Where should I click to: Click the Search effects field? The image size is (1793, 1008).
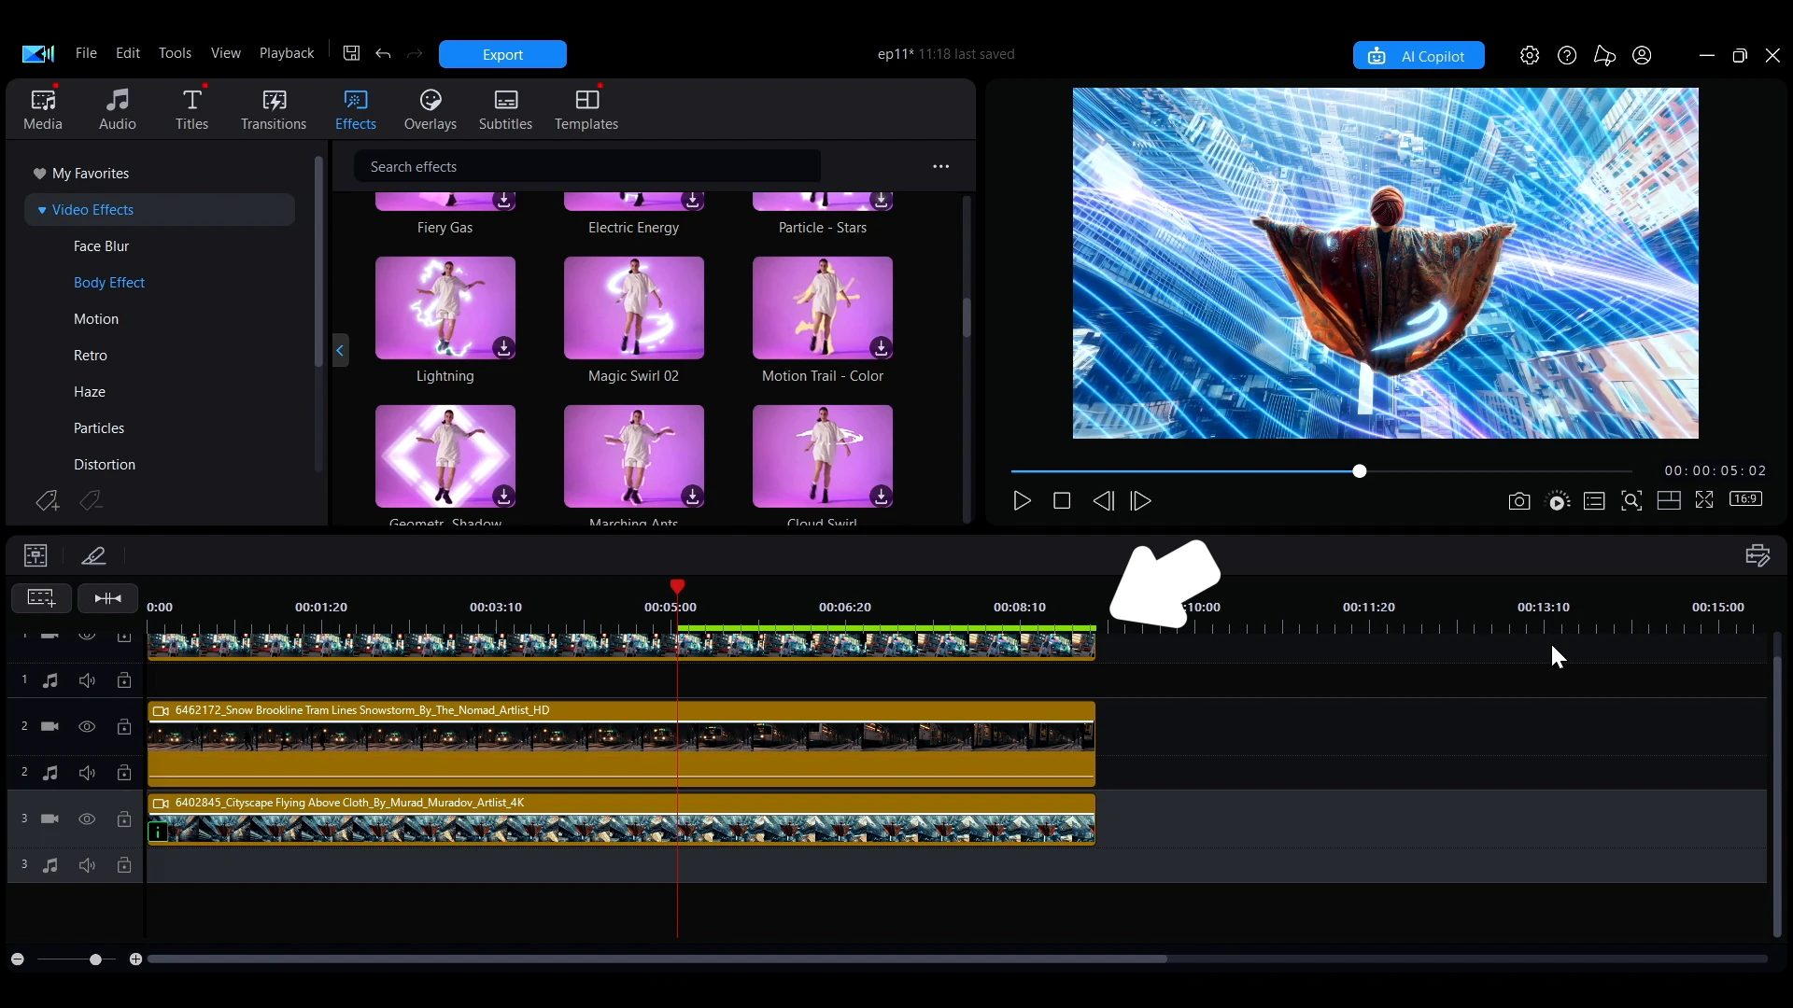pos(587,167)
